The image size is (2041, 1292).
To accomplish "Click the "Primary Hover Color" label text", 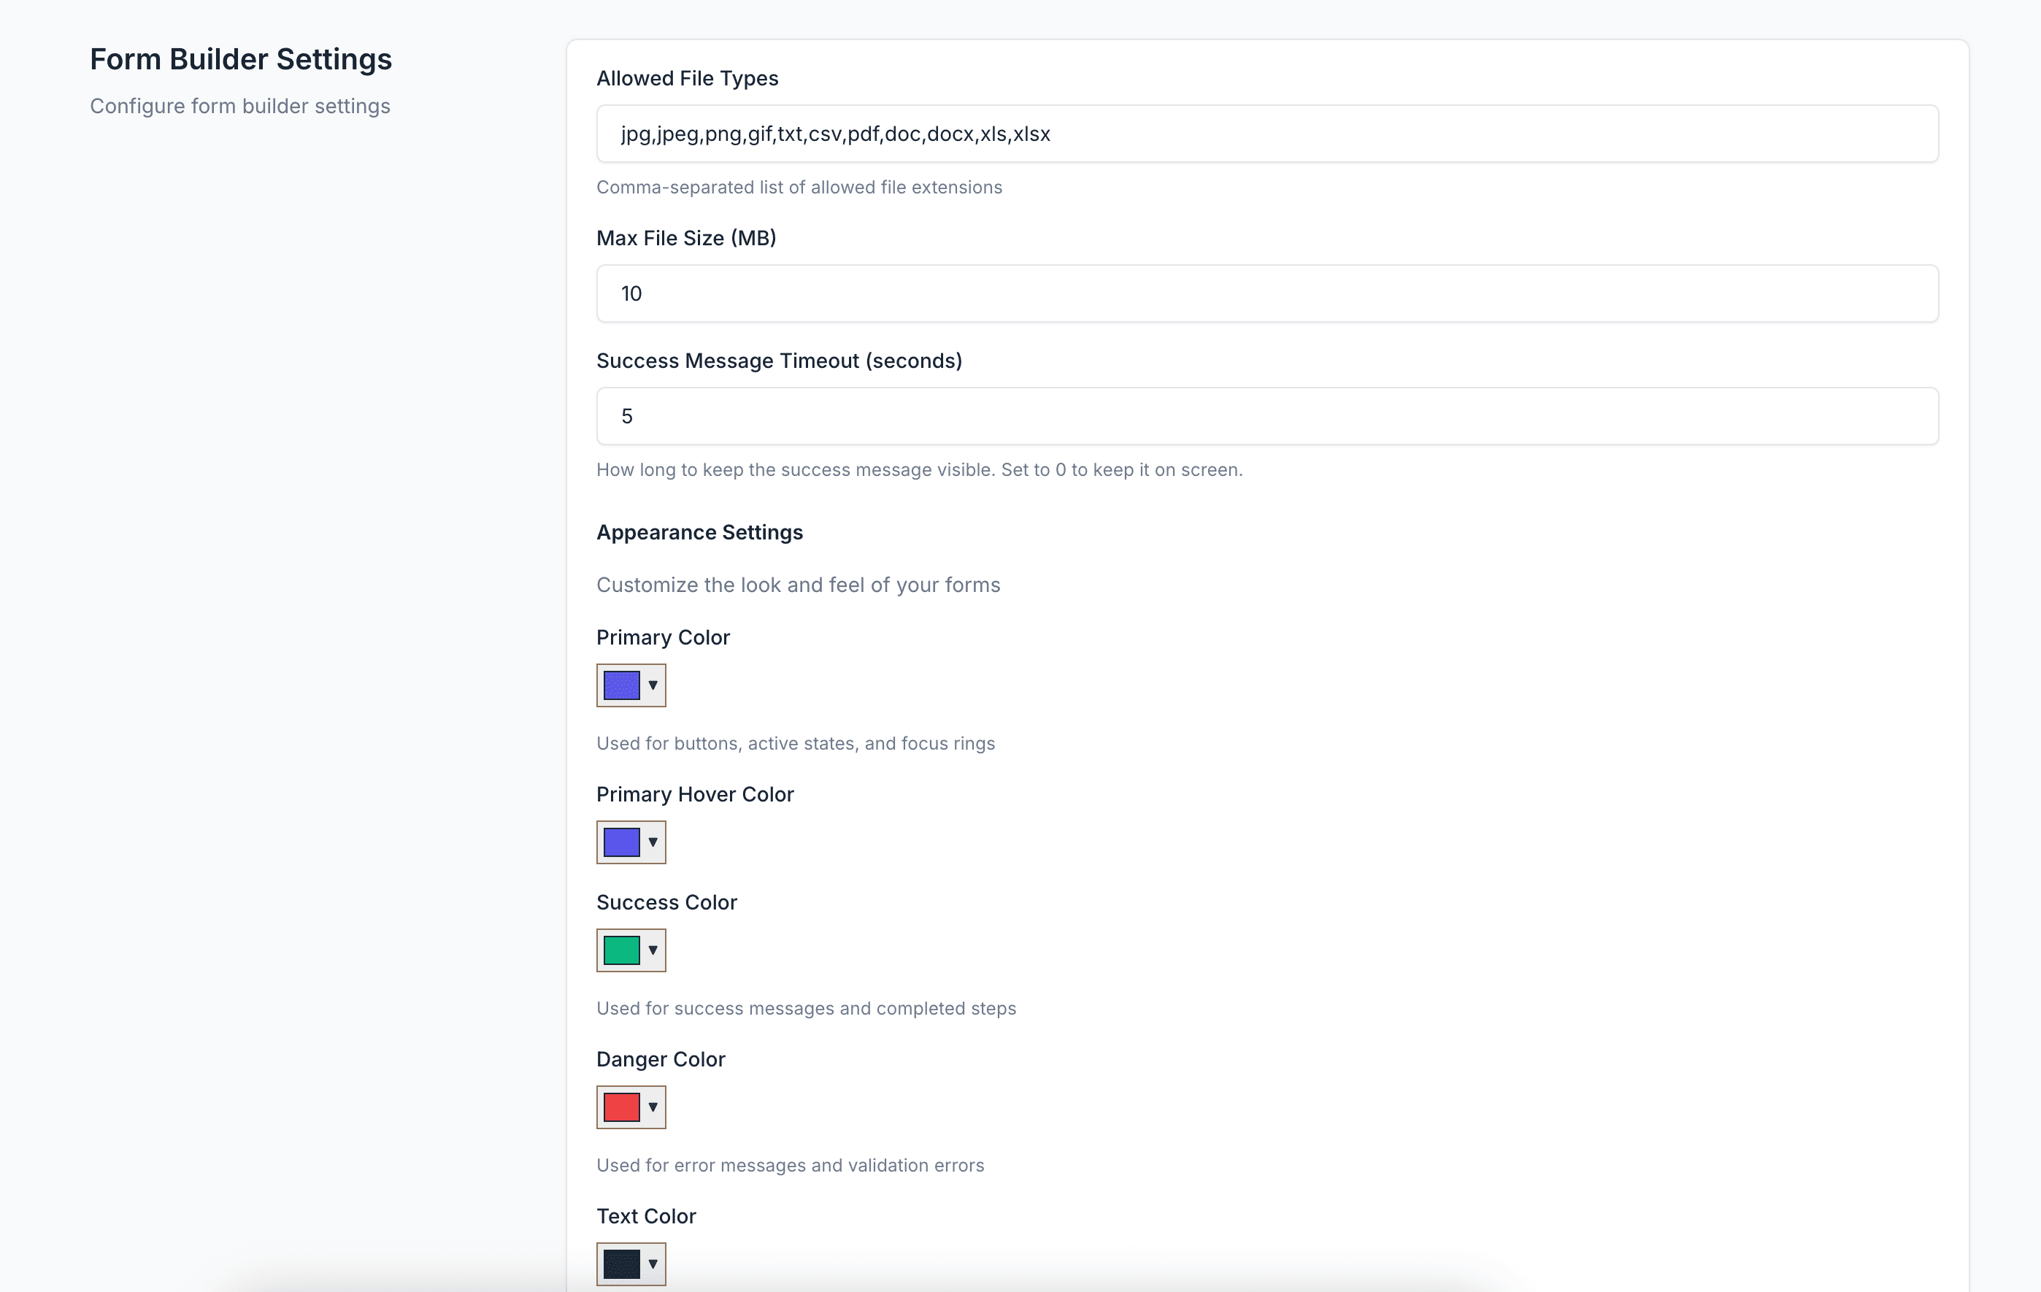I will 694,794.
